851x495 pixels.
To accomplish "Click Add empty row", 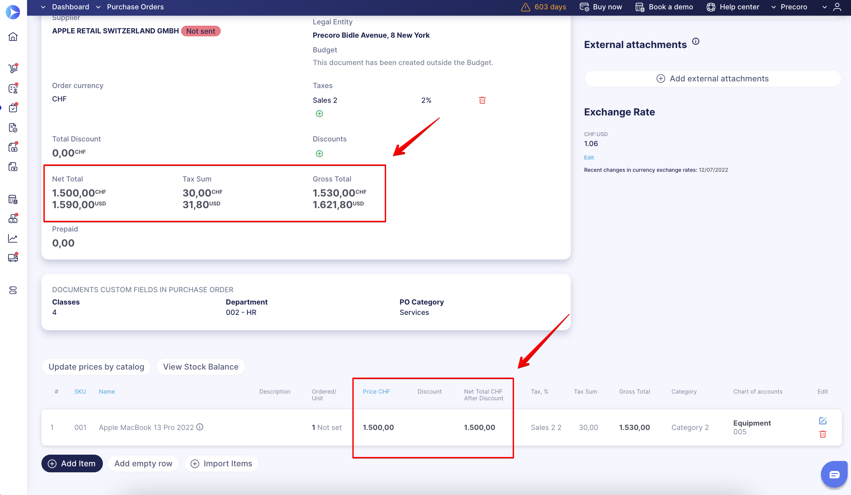I will 143,463.
